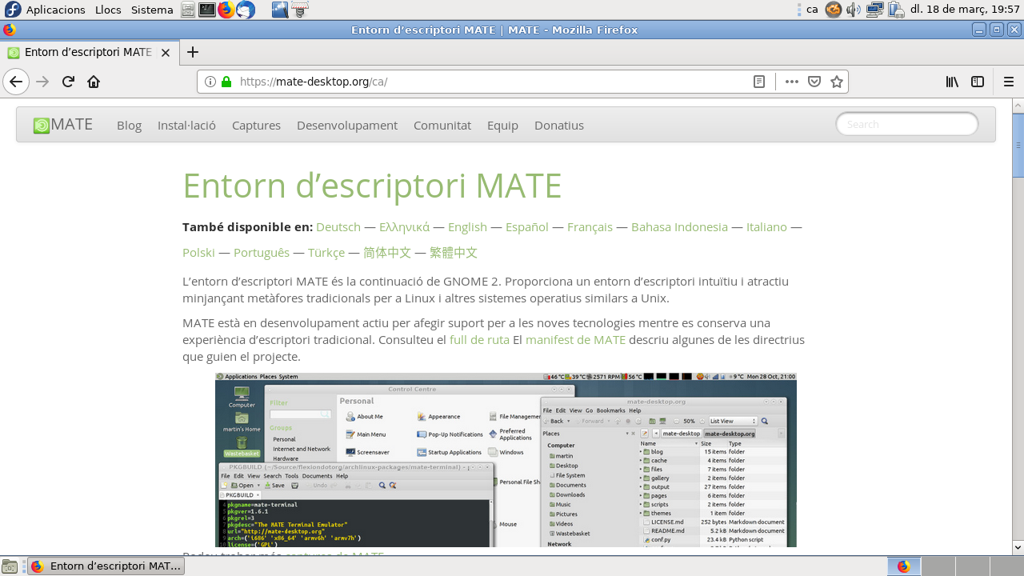Image resolution: width=1024 pixels, height=576 pixels.
Task: Toggle keyboard layout indicator ca
Action: pos(812,10)
